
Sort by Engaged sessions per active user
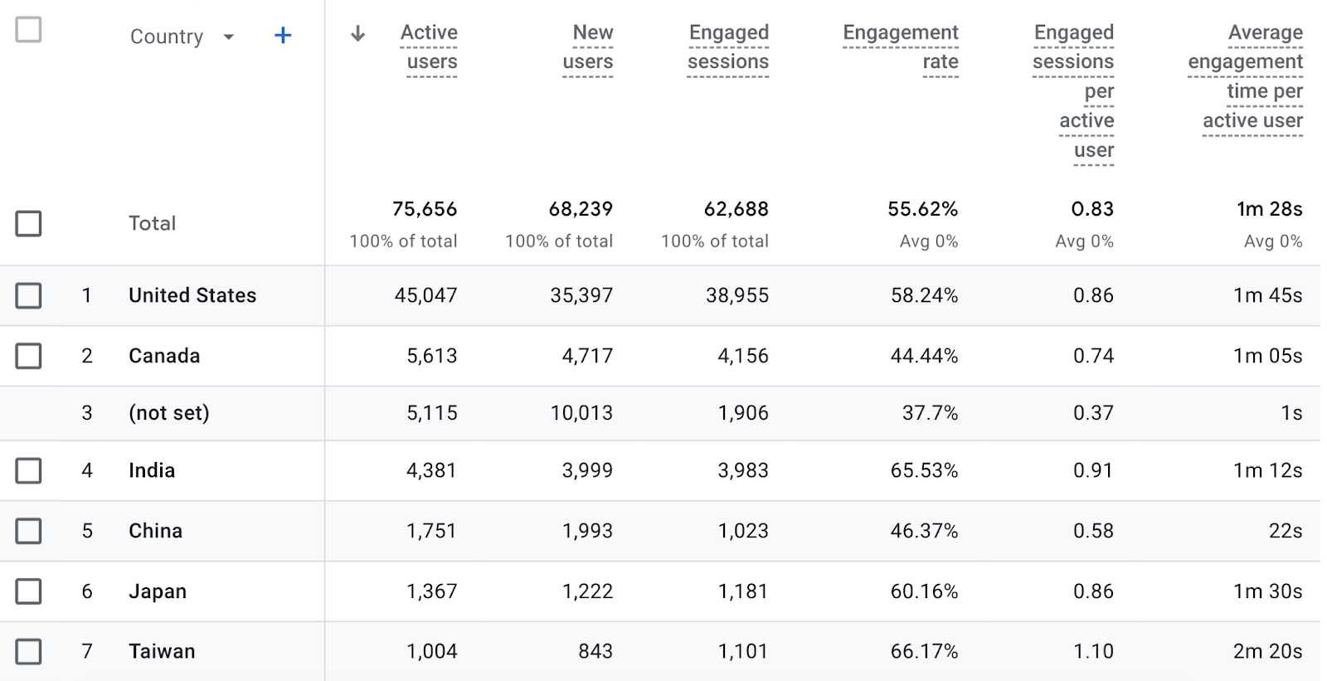1073,91
